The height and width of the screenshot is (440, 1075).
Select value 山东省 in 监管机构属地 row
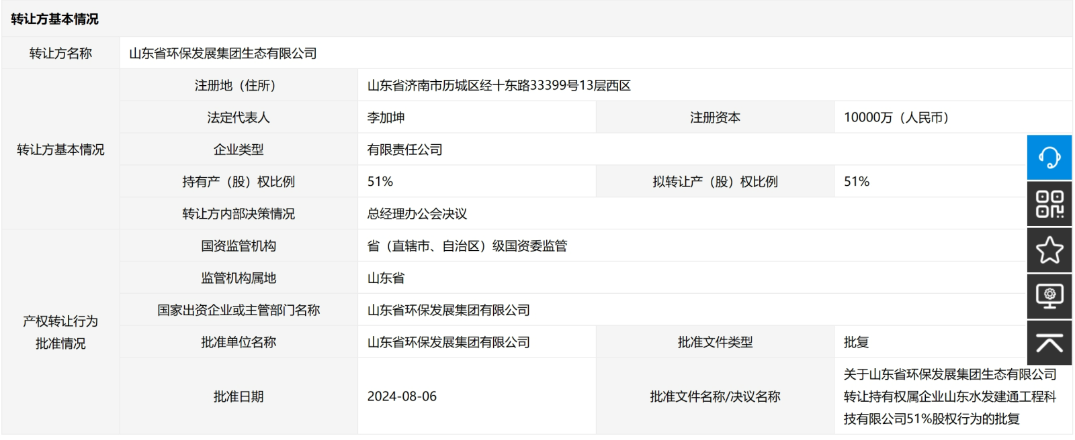pyautogui.click(x=386, y=278)
